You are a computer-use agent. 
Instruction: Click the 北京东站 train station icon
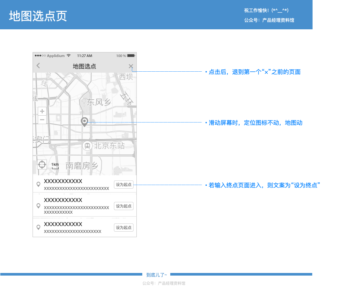(x=87, y=146)
